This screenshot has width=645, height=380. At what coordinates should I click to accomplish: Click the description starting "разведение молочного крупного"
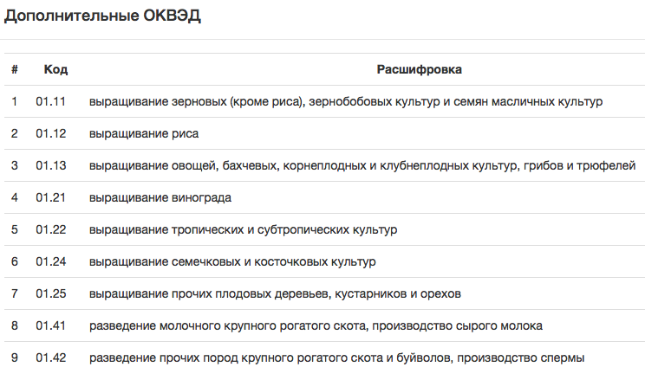point(316,325)
